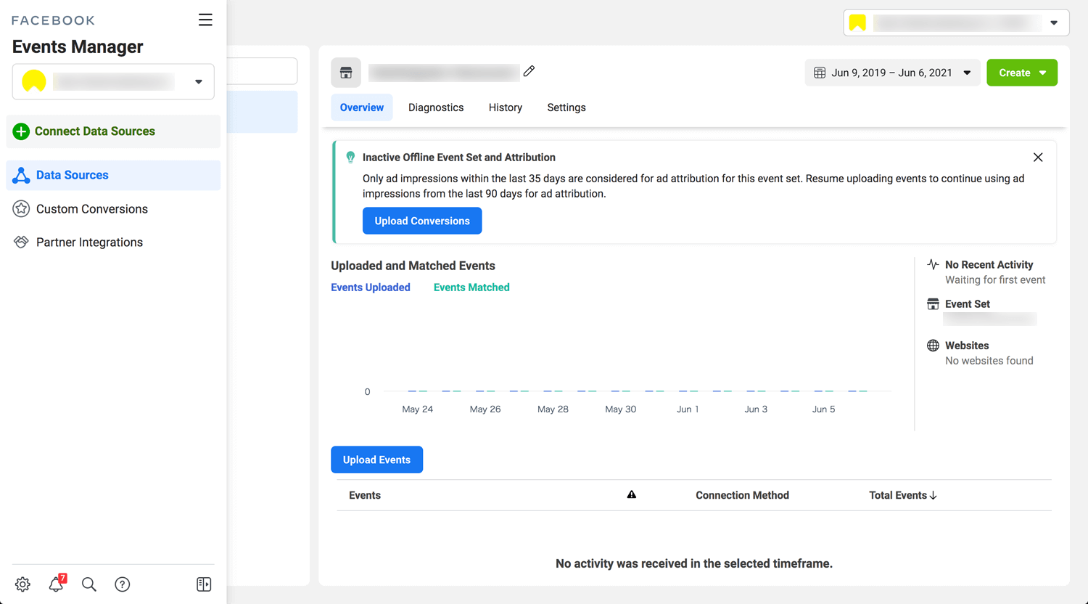The height and width of the screenshot is (604, 1088).
Task: Click the Jun 5 chart axis label
Action: [823, 409]
